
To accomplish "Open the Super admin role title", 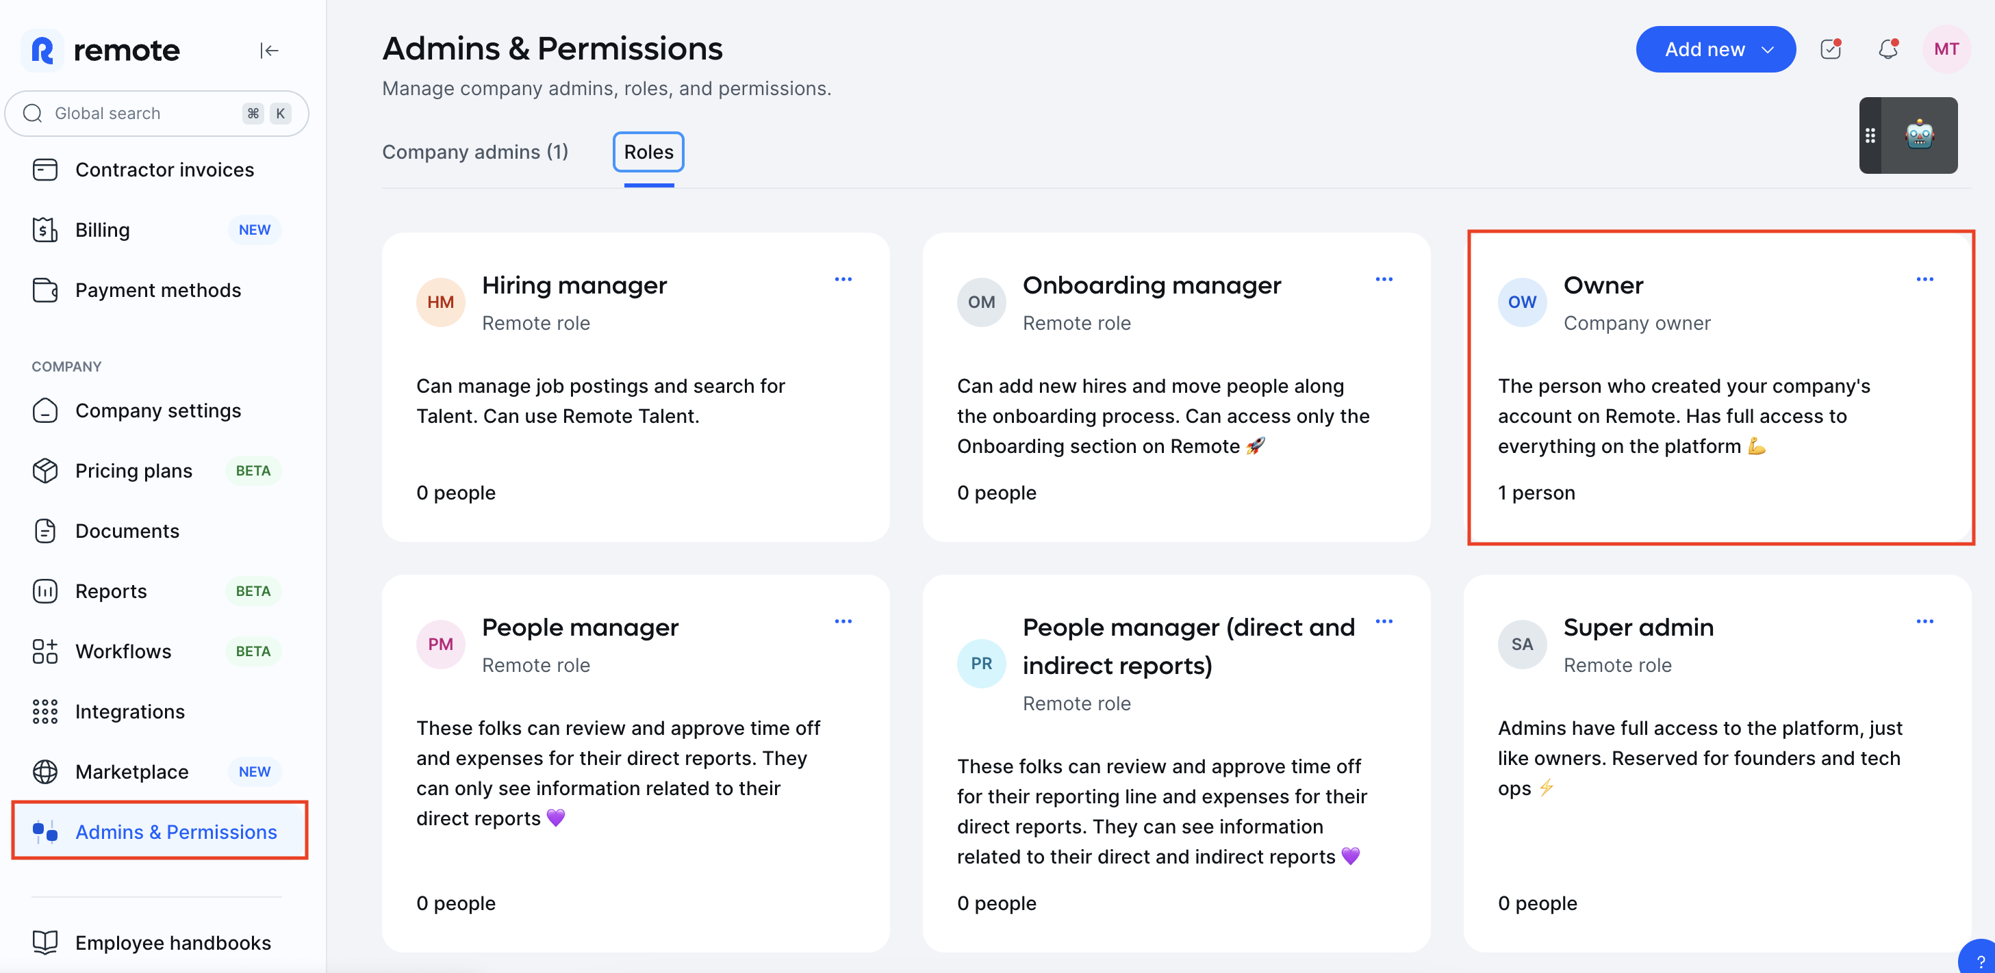I will [1638, 627].
